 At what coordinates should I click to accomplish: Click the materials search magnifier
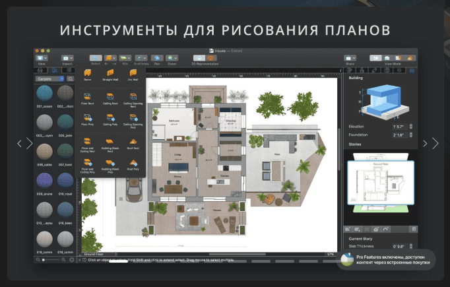tap(70, 79)
